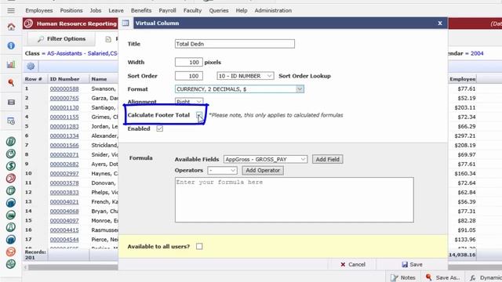
Task: Click the red search pin icon in sidebar
Action: click(x=11, y=83)
